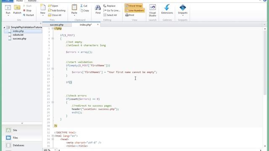Click the $errors = array(); line
The width and height of the screenshot is (269, 151).
point(79,52)
